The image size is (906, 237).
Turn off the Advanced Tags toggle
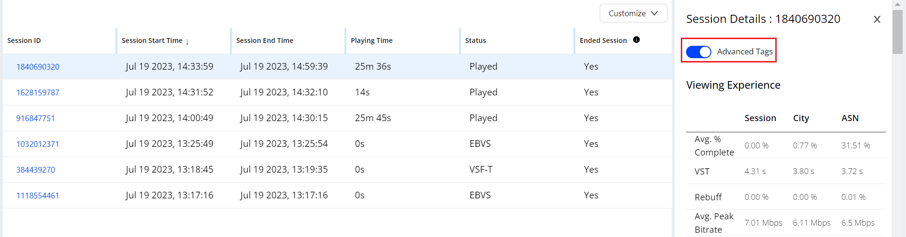[x=698, y=52]
